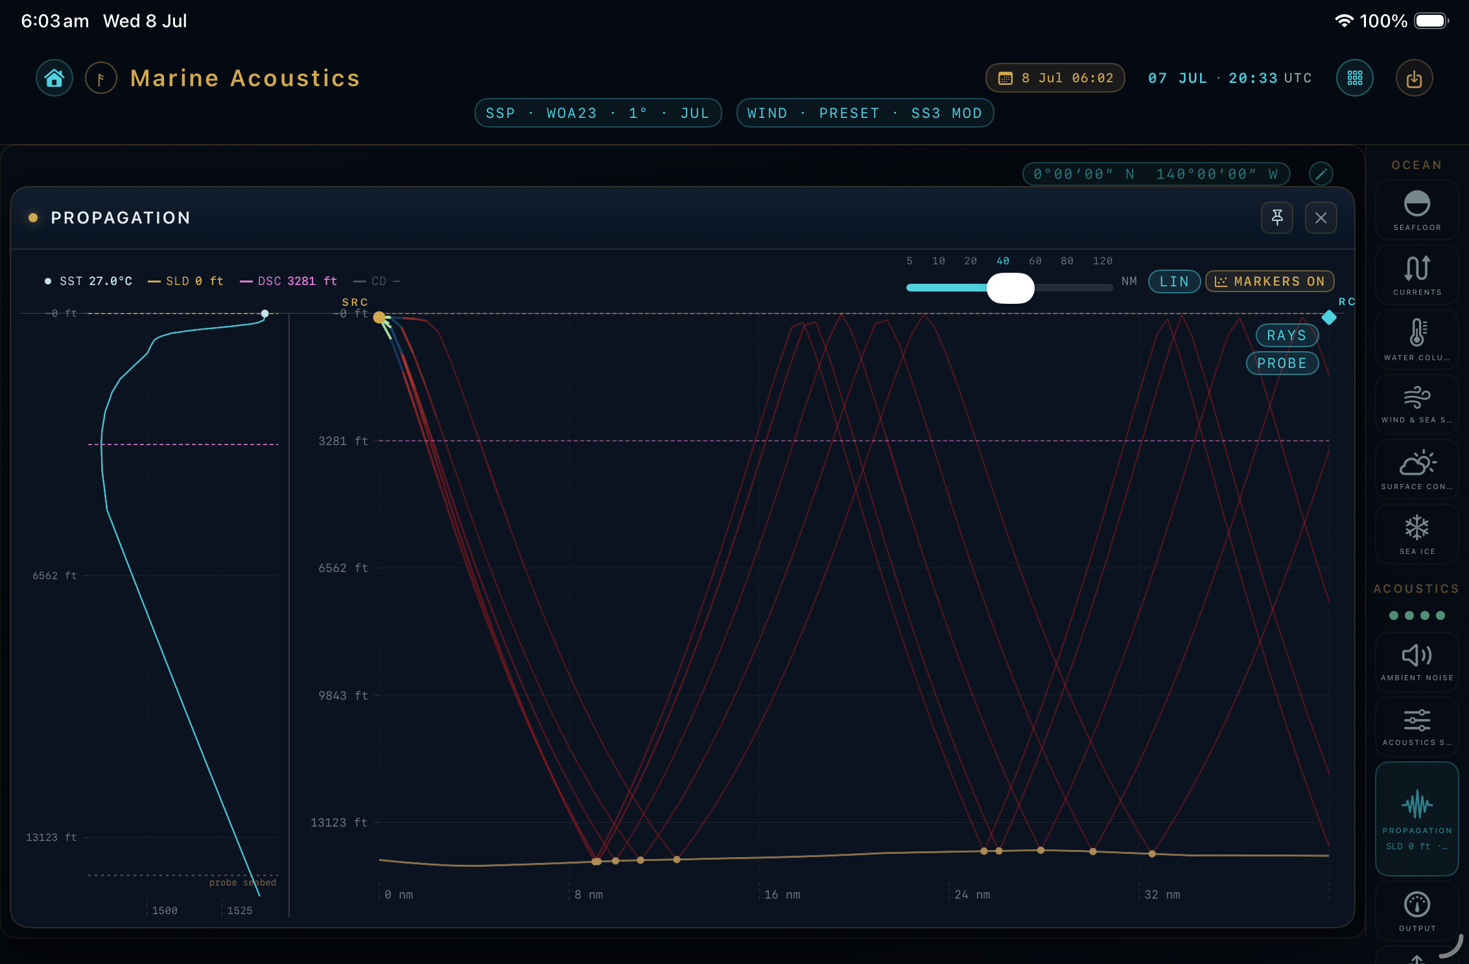Click the probe seabed label
The image size is (1469, 964).
click(x=242, y=882)
